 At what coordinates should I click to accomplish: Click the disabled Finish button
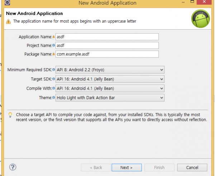tap(159, 167)
